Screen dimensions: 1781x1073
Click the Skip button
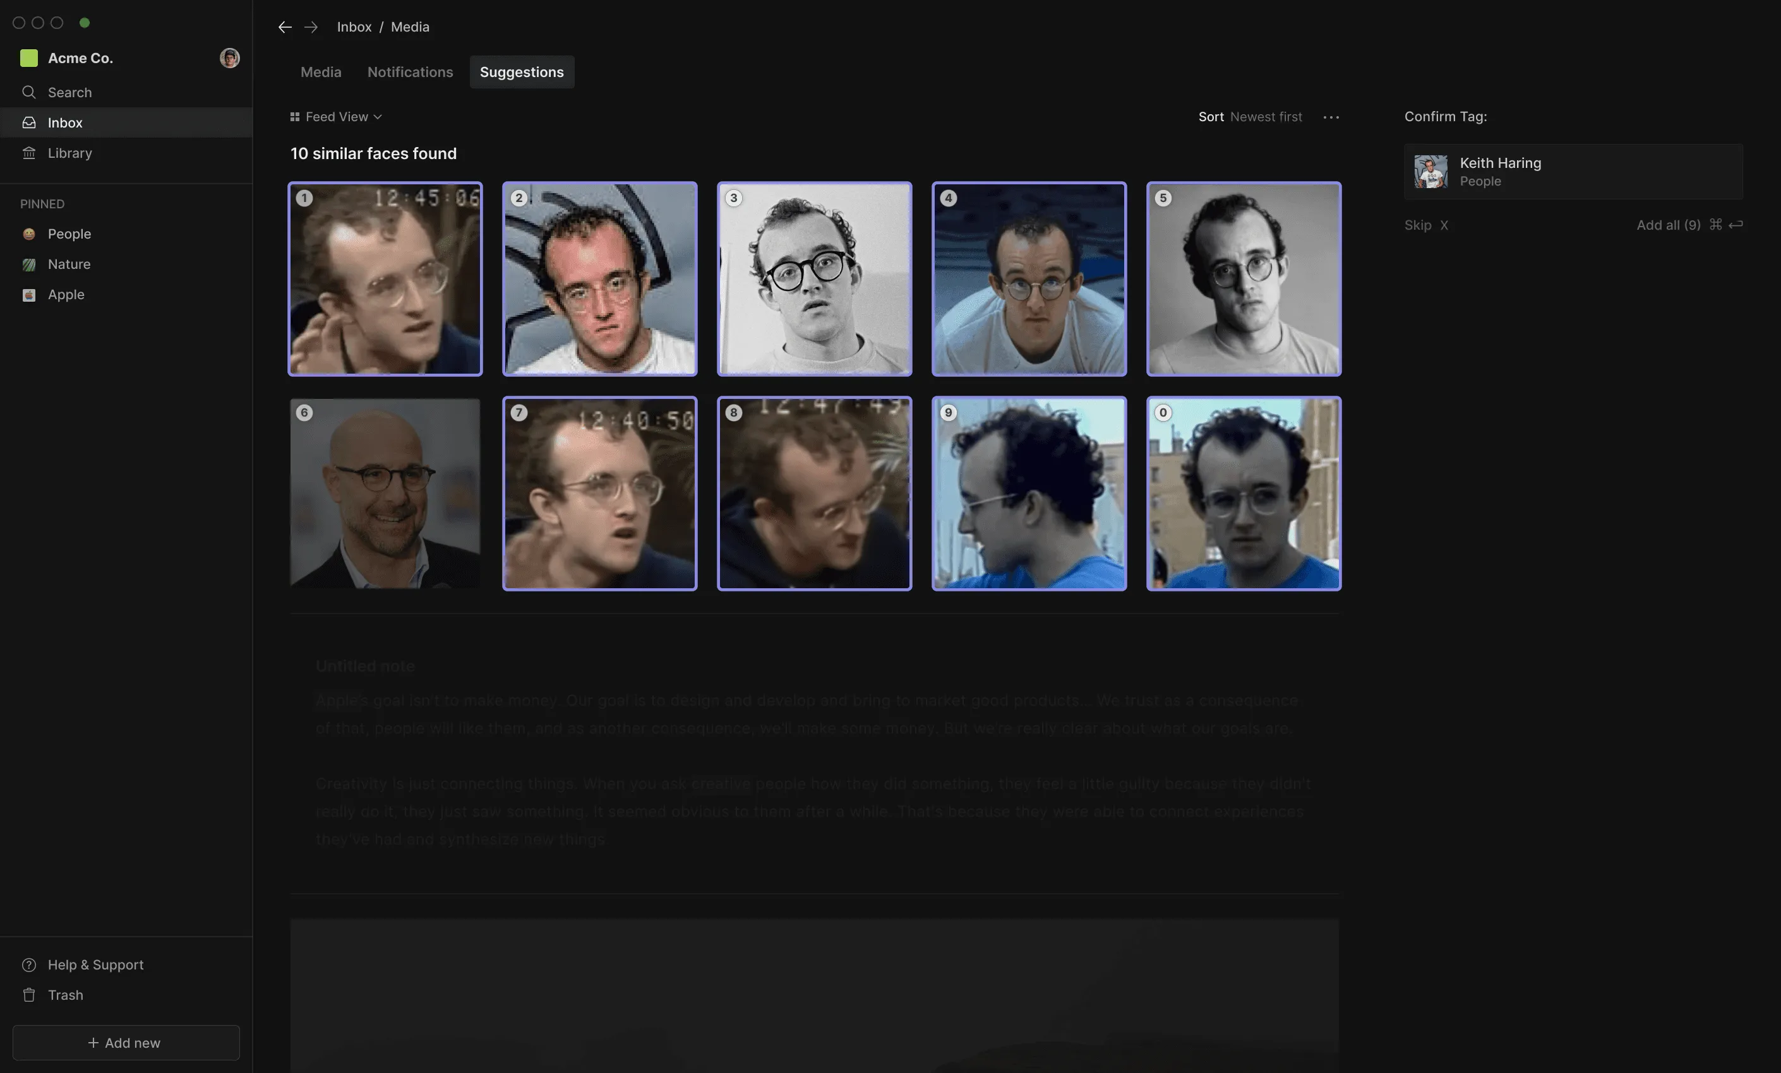(x=1426, y=225)
